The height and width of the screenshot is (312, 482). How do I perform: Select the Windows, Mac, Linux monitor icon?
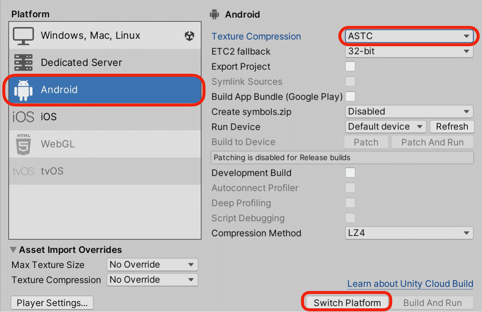[x=23, y=36]
